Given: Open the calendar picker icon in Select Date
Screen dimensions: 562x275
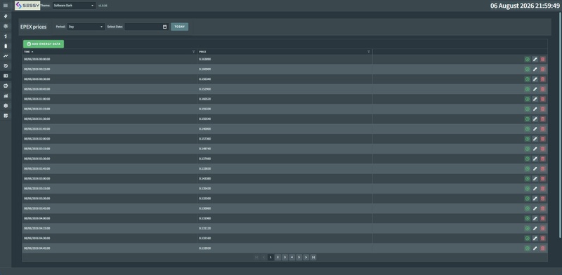Looking at the screenshot, I should 165,27.
